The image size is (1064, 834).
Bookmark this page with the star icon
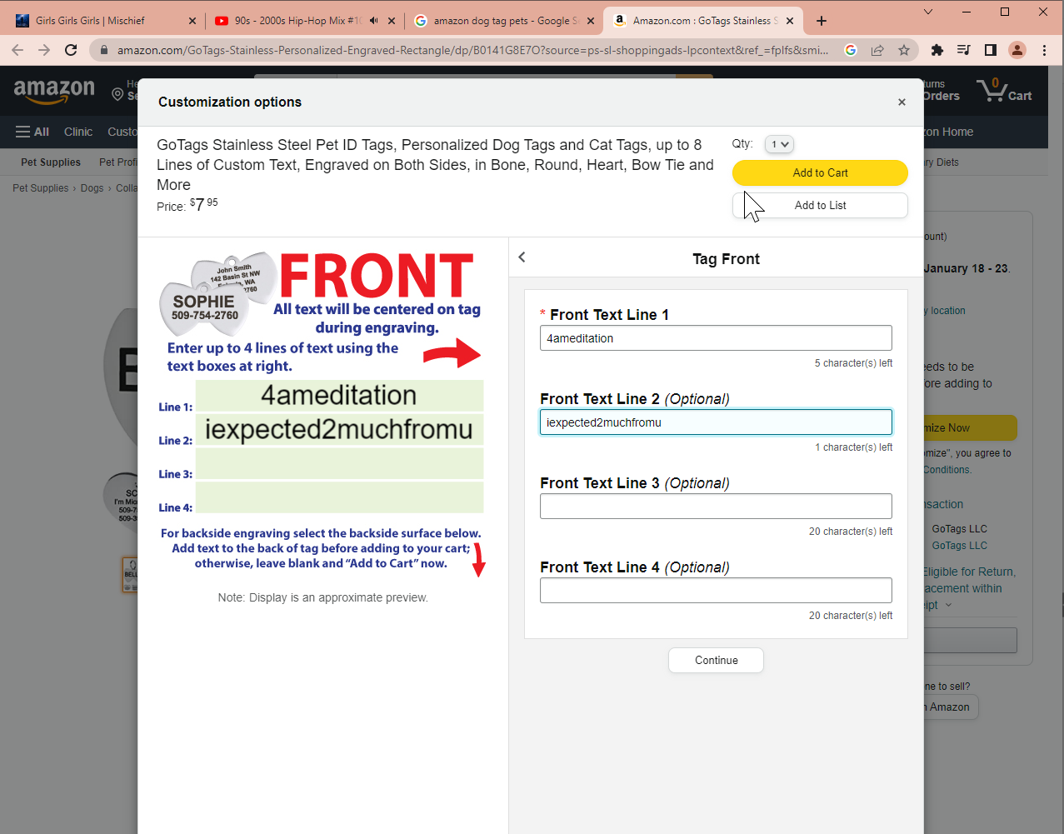click(x=904, y=50)
